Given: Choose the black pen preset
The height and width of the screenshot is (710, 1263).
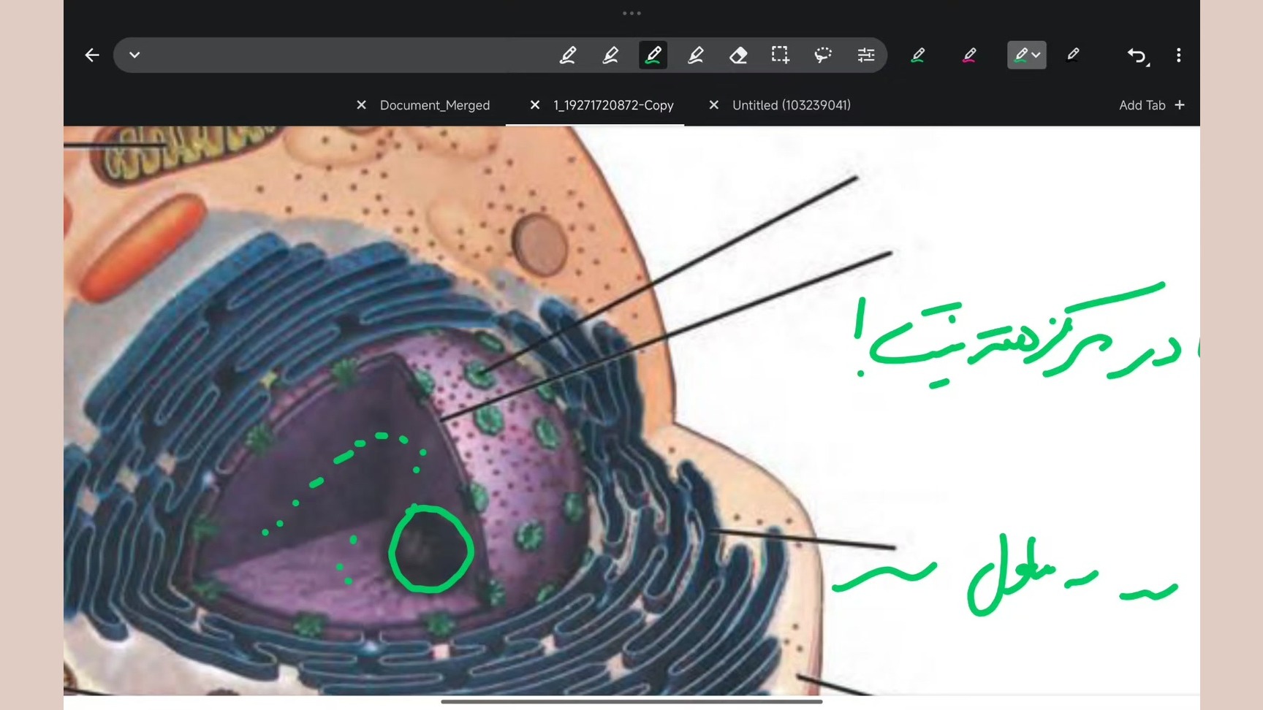Looking at the screenshot, I should pos(1072,55).
